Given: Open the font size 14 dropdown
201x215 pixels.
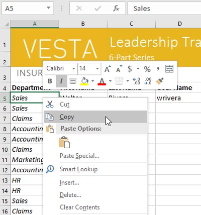Looking at the screenshot, I should pos(97,69).
